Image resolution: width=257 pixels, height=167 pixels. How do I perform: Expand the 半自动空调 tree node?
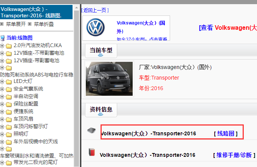coord(2,97)
